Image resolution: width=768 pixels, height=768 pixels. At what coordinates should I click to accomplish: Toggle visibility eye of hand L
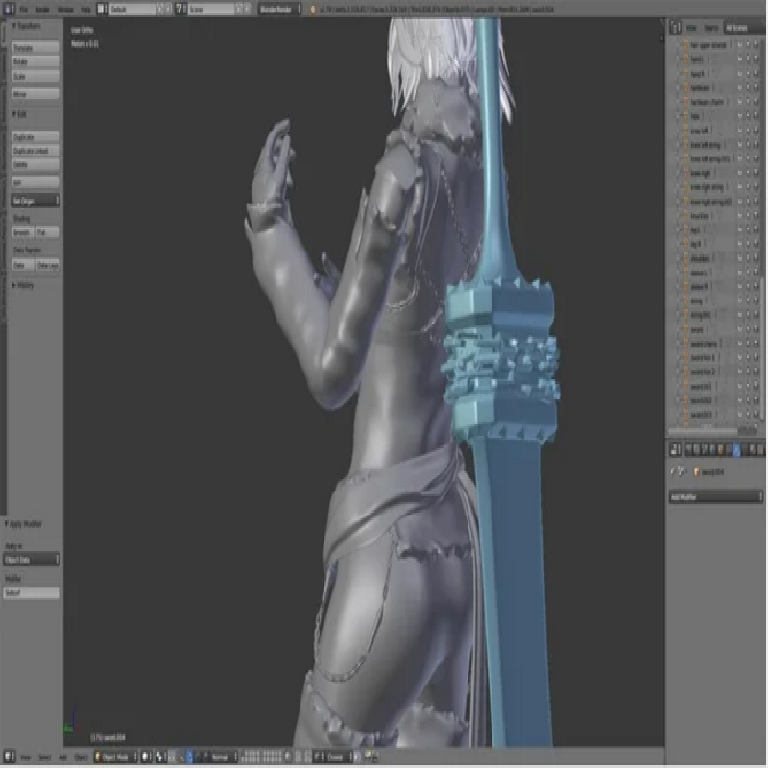[740, 60]
